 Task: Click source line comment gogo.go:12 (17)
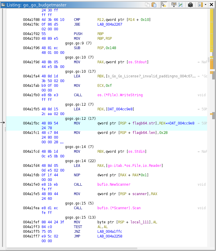pos(80,119)
